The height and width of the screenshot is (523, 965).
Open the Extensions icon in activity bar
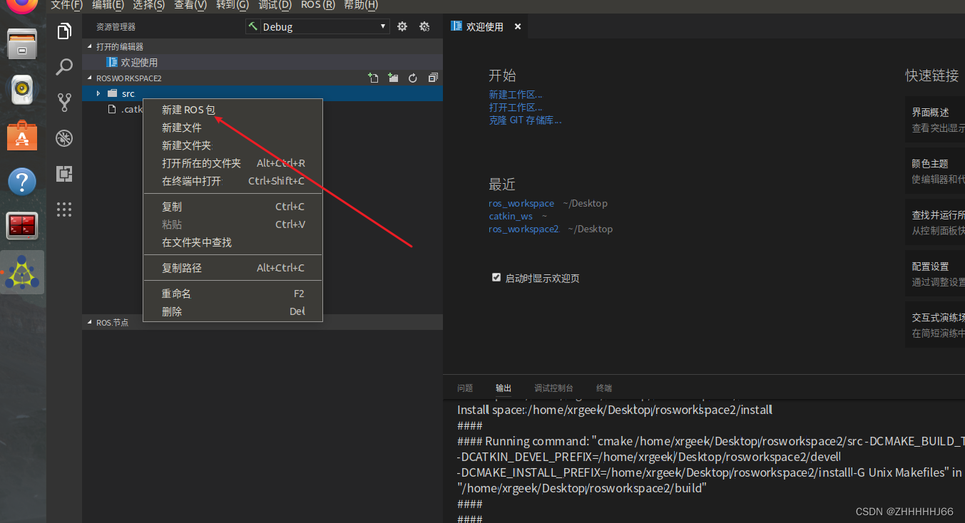tap(64, 174)
